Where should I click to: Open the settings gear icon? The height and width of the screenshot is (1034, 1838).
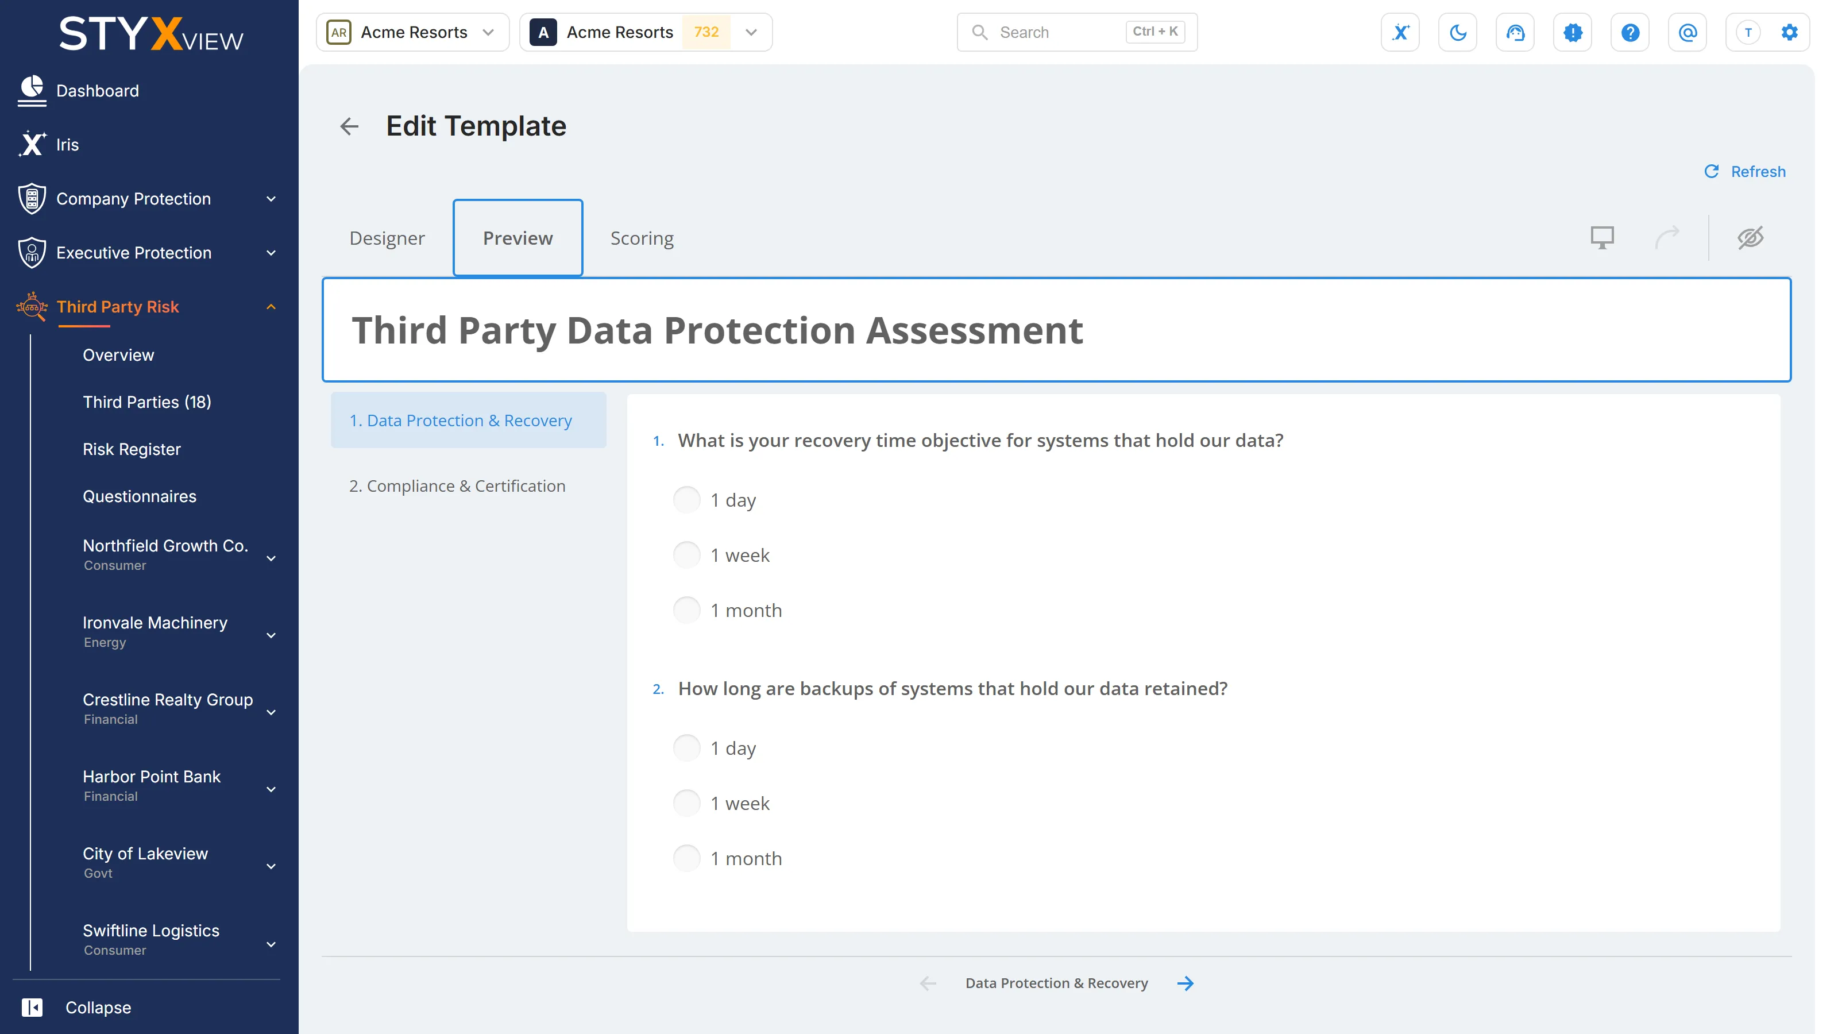click(1790, 32)
